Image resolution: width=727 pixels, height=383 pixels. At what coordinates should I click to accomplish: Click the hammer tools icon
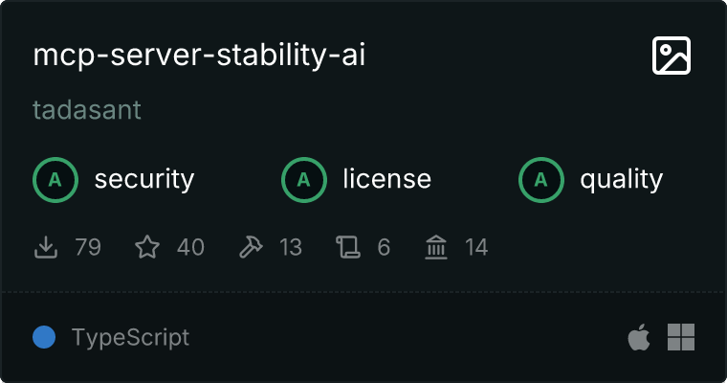coord(250,248)
